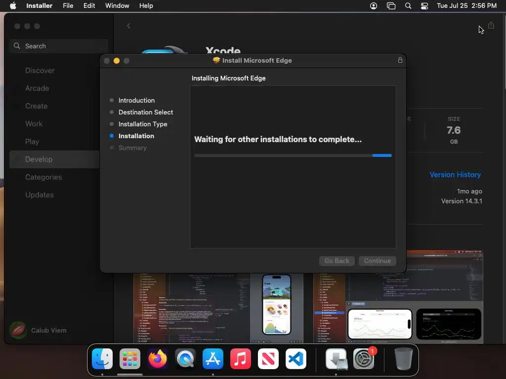Screen dimensions: 506x379
Task: Open Control Center in menu bar
Action: point(424,6)
